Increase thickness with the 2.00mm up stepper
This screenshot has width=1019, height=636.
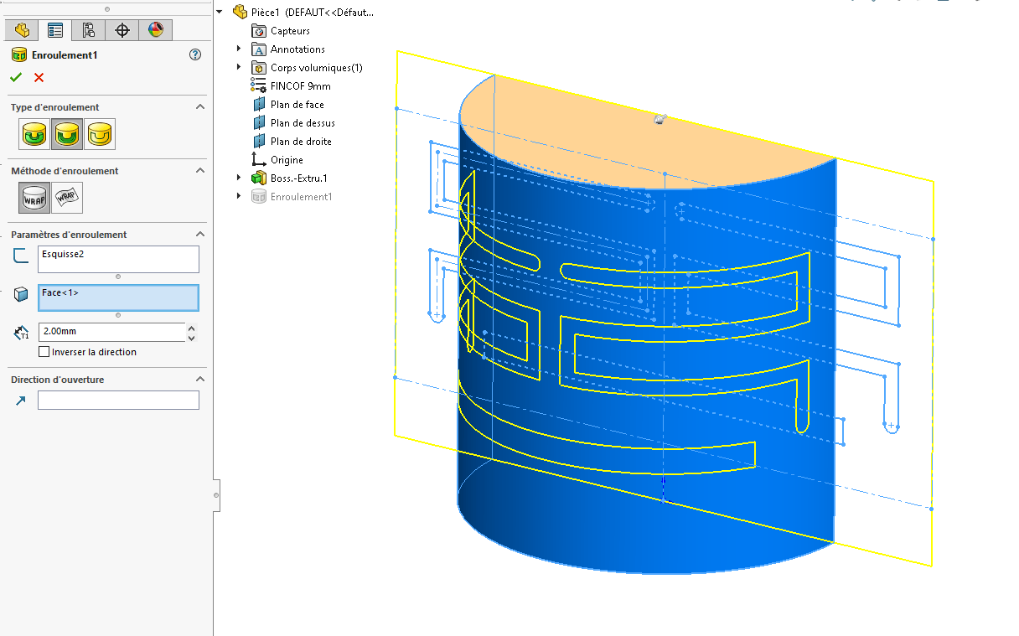pyautogui.click(x=192, y=327)
